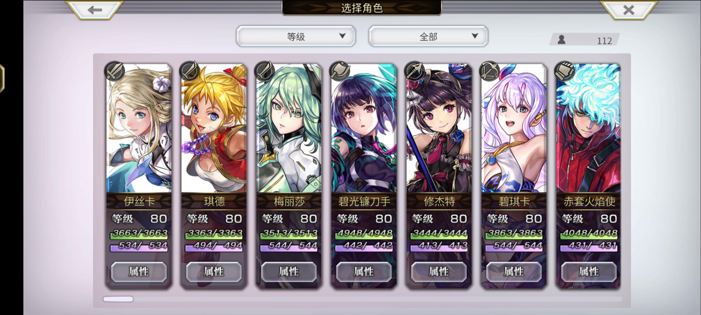Open 属性 for 梅丽莎
The height and width of the screenshot is (315, 701).
point(289,272)
